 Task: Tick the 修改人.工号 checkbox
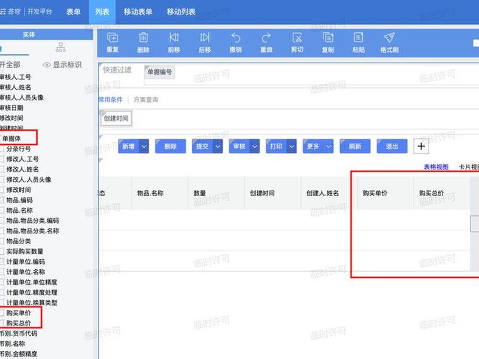tap(2, 159)
